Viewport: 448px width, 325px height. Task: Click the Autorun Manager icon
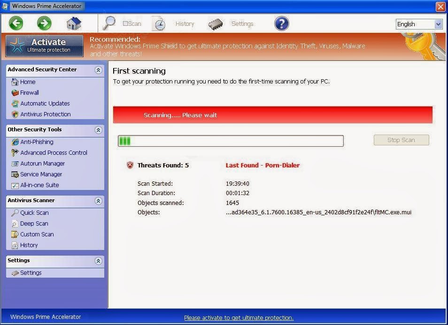pos(15,164)
